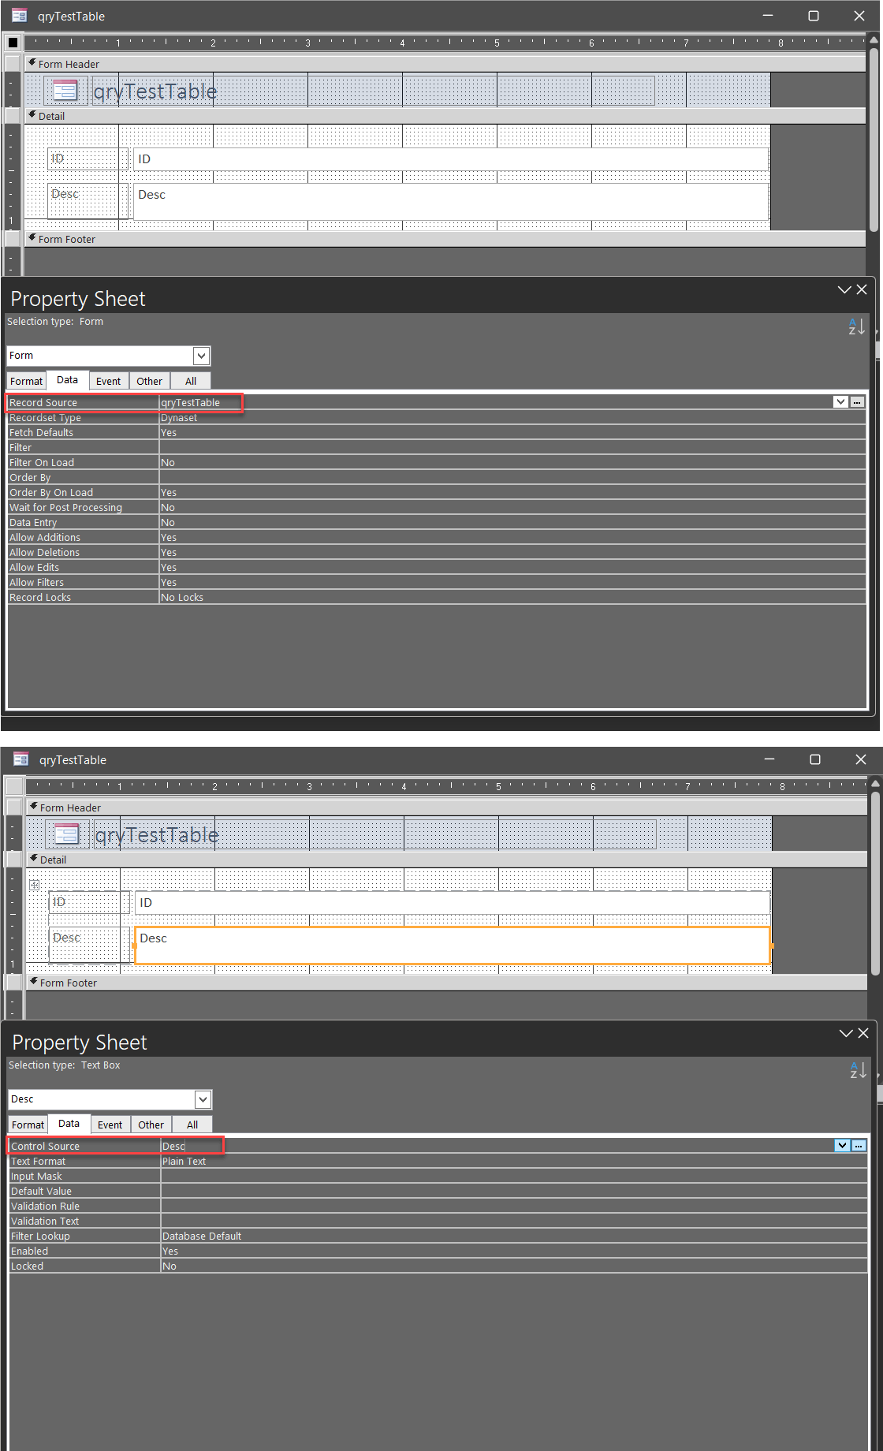The image size is (883, 1451).
Task: Open the Other tab in the Text Box property sheet
Action: tap(151, 1125)
